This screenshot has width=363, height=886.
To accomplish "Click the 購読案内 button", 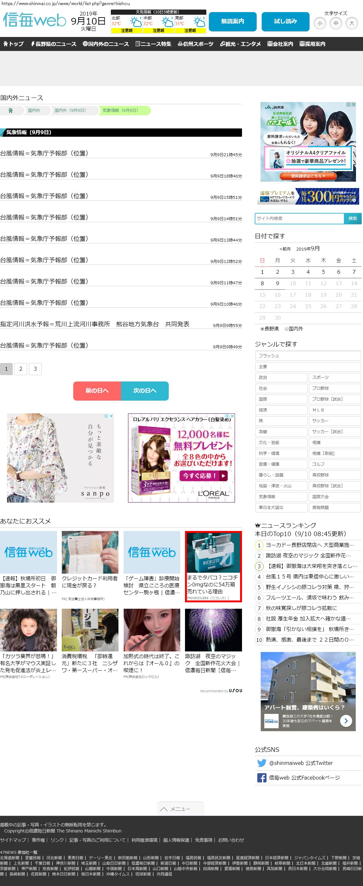I will pos(233,21).
